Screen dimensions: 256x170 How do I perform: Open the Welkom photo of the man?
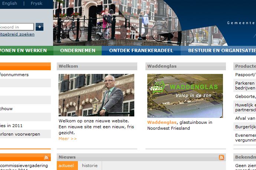(96, 95)
